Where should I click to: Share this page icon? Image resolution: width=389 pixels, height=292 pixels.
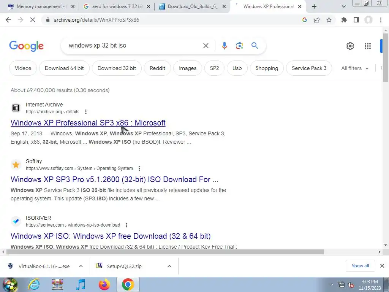tap(317, 20)
